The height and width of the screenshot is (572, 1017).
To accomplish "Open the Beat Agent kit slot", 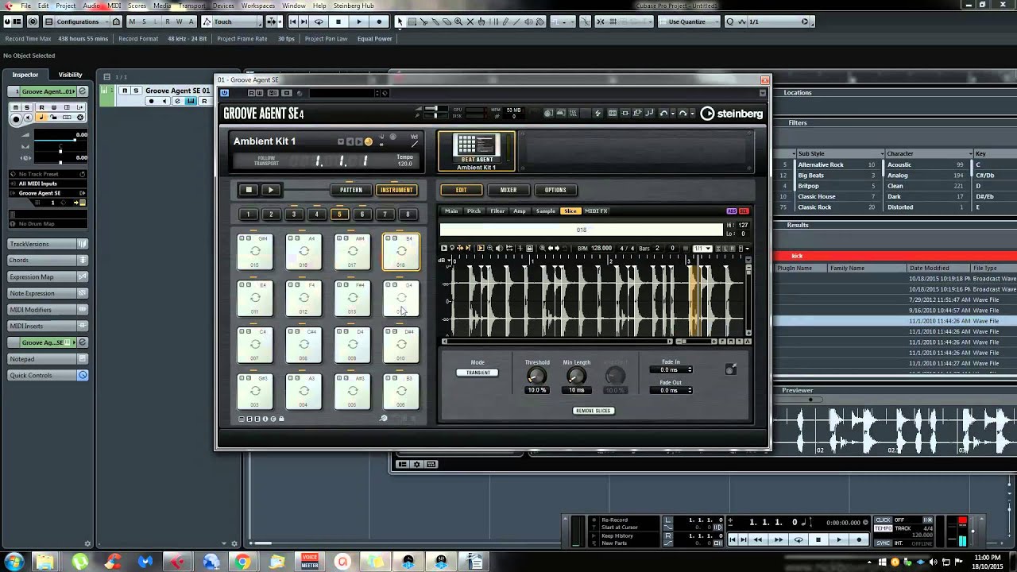I will coord(477,152).
